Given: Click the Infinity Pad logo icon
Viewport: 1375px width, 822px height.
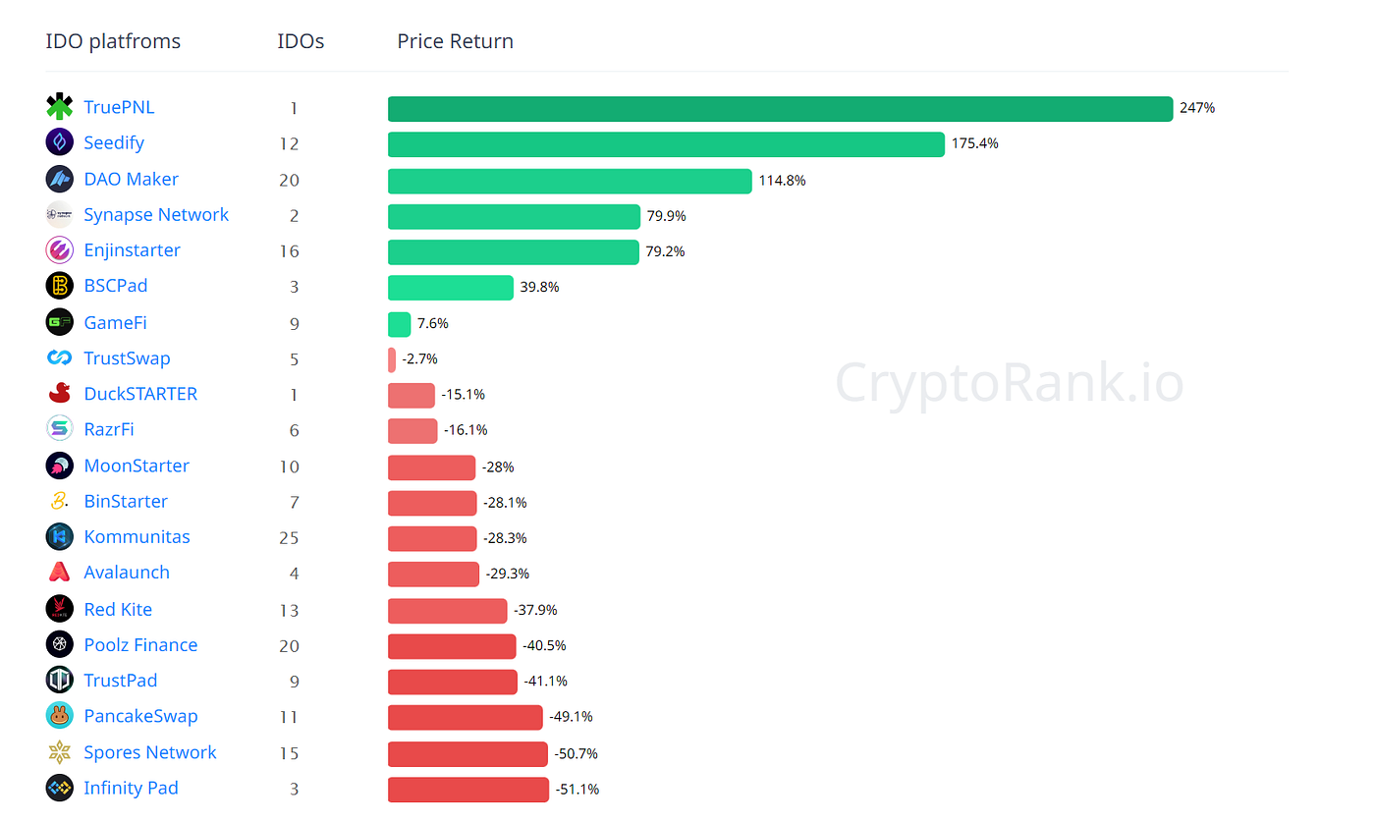Looking at the screenshot, I should tap(60, 788).
